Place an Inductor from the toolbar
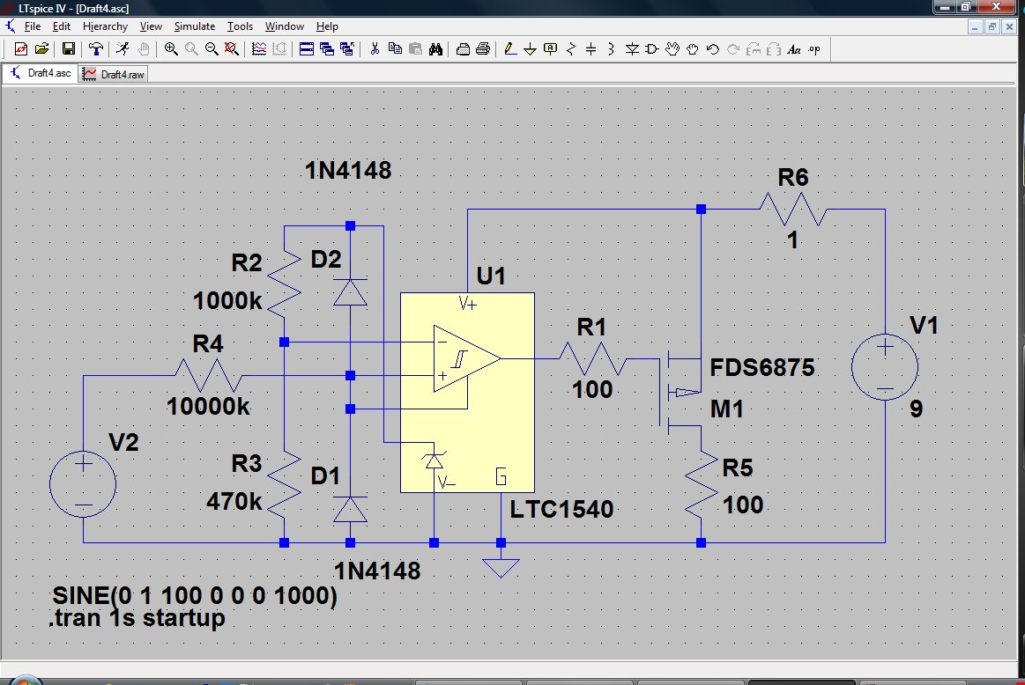The height and width of the screenshot is (685, 1025). [x=611, y=49]
